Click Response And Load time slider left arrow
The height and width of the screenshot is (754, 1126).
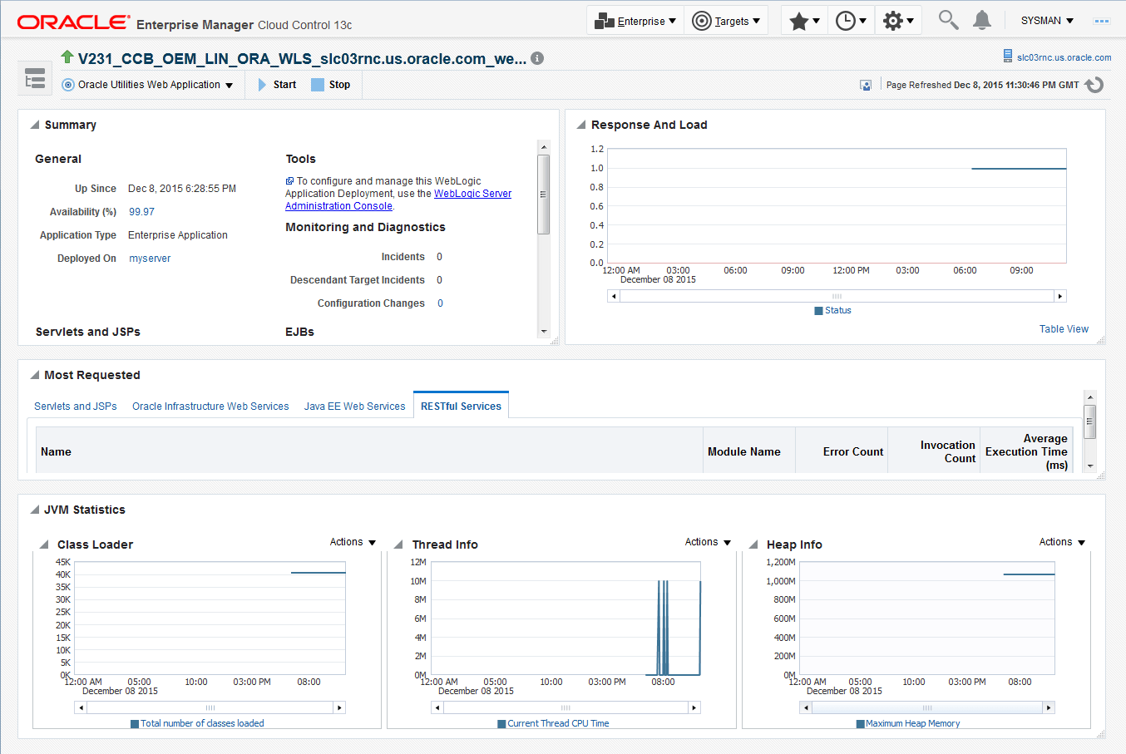coord(614,296)
